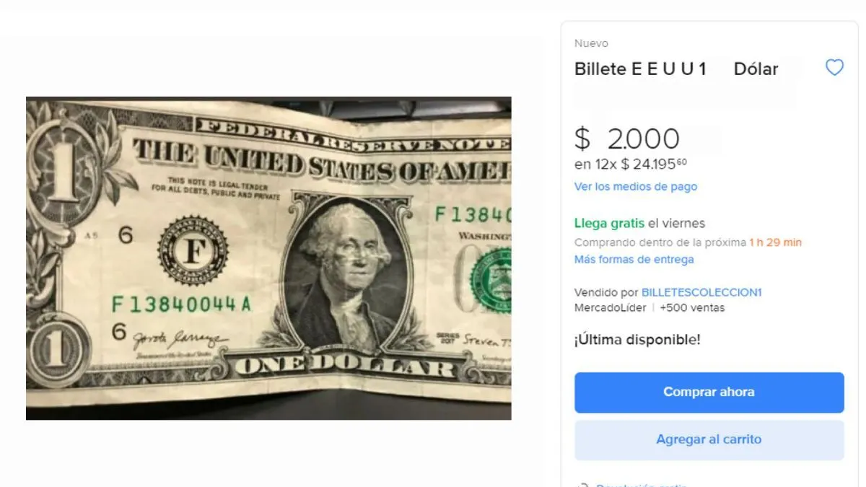The width and height of the screenshot is (866, 487).
Task: Click the 12x $ 24.195 installment text
Action: (631, 164)
